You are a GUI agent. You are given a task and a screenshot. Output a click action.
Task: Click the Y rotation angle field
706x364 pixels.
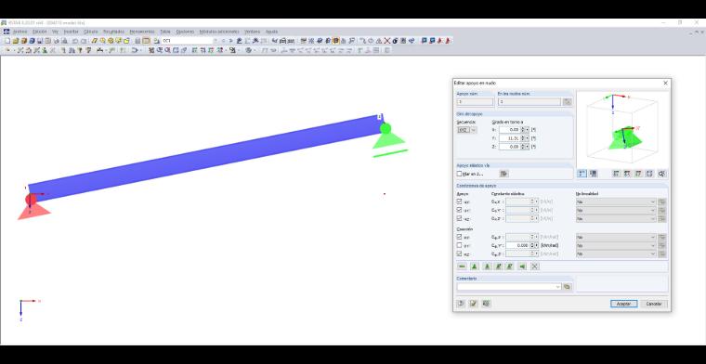point(510,138)
